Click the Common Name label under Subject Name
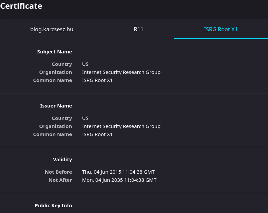The width and height of the screenshot is (268, 213). (x=53, y=80)
